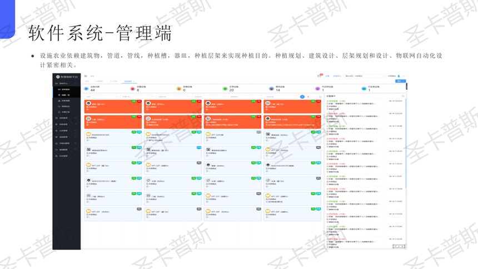Open the second filter dropdown above cards

pyautogui.click(x=137, y=97)
